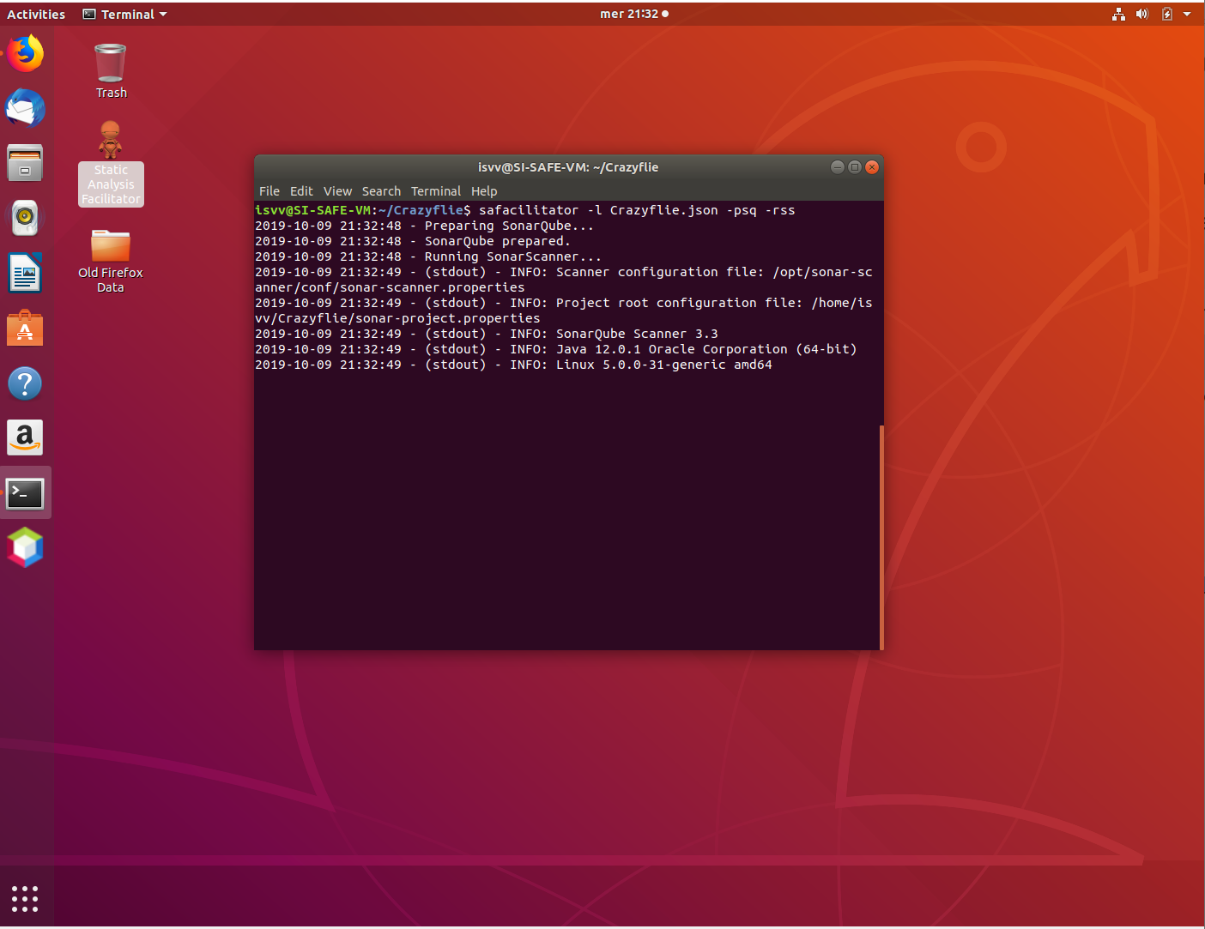1205x929 pixels.
Task: Open Firefox from the dock
Action: click(x=26, y=54)
